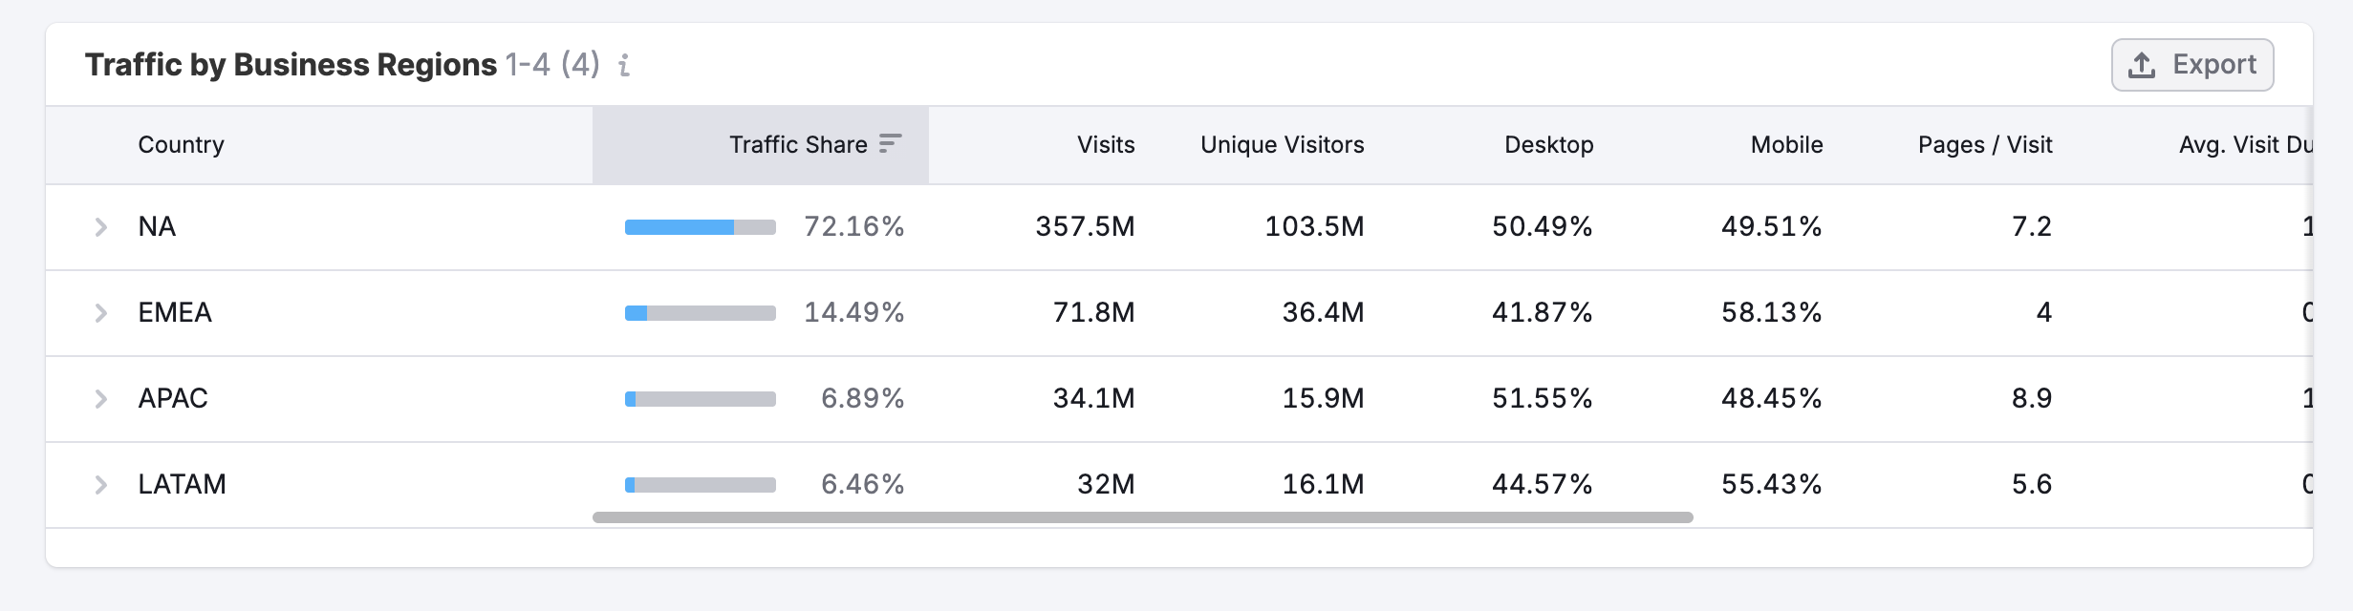Click the Avg. Visit Duration header
Viewport: 2353px width, 611px height.
[2244, 145]
